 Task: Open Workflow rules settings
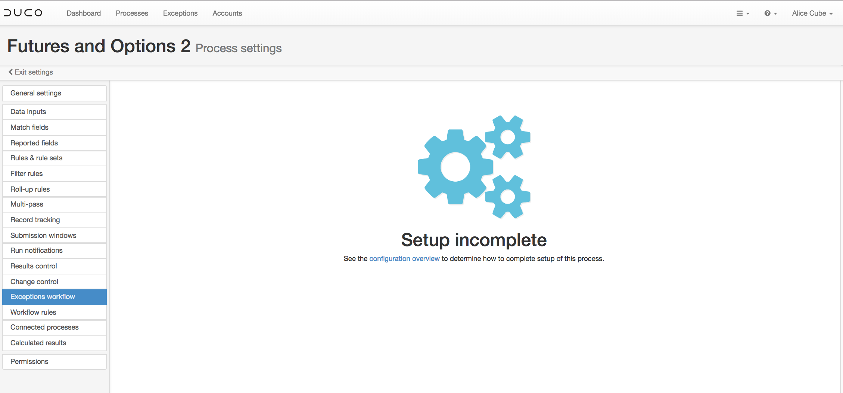tap(55, 312)
